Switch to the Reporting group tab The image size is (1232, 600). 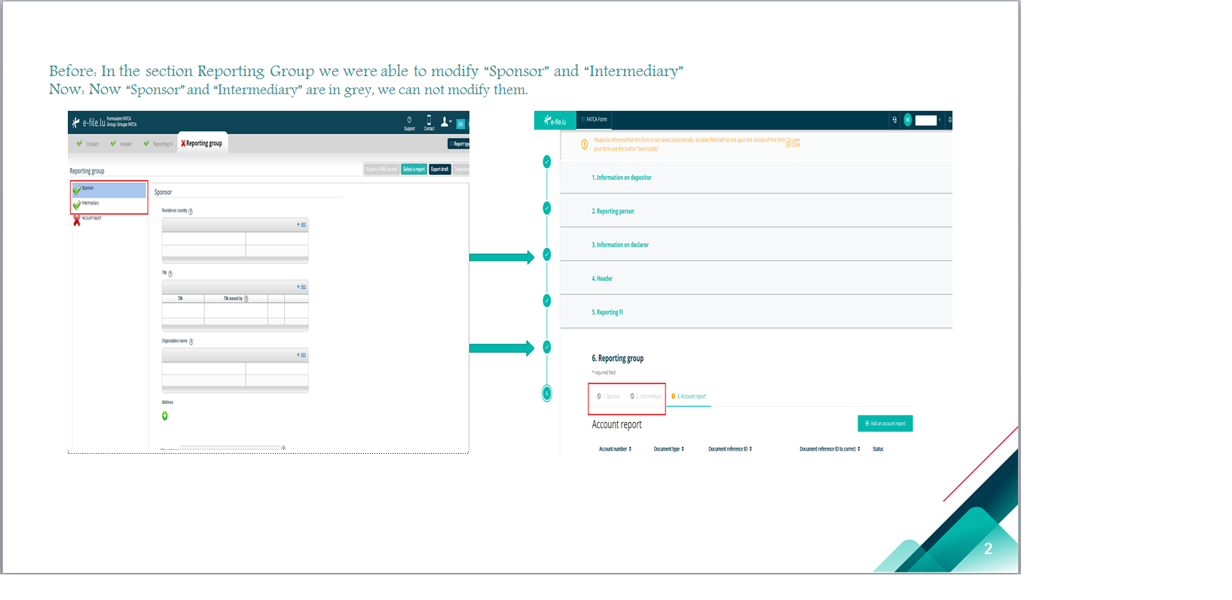202,143
